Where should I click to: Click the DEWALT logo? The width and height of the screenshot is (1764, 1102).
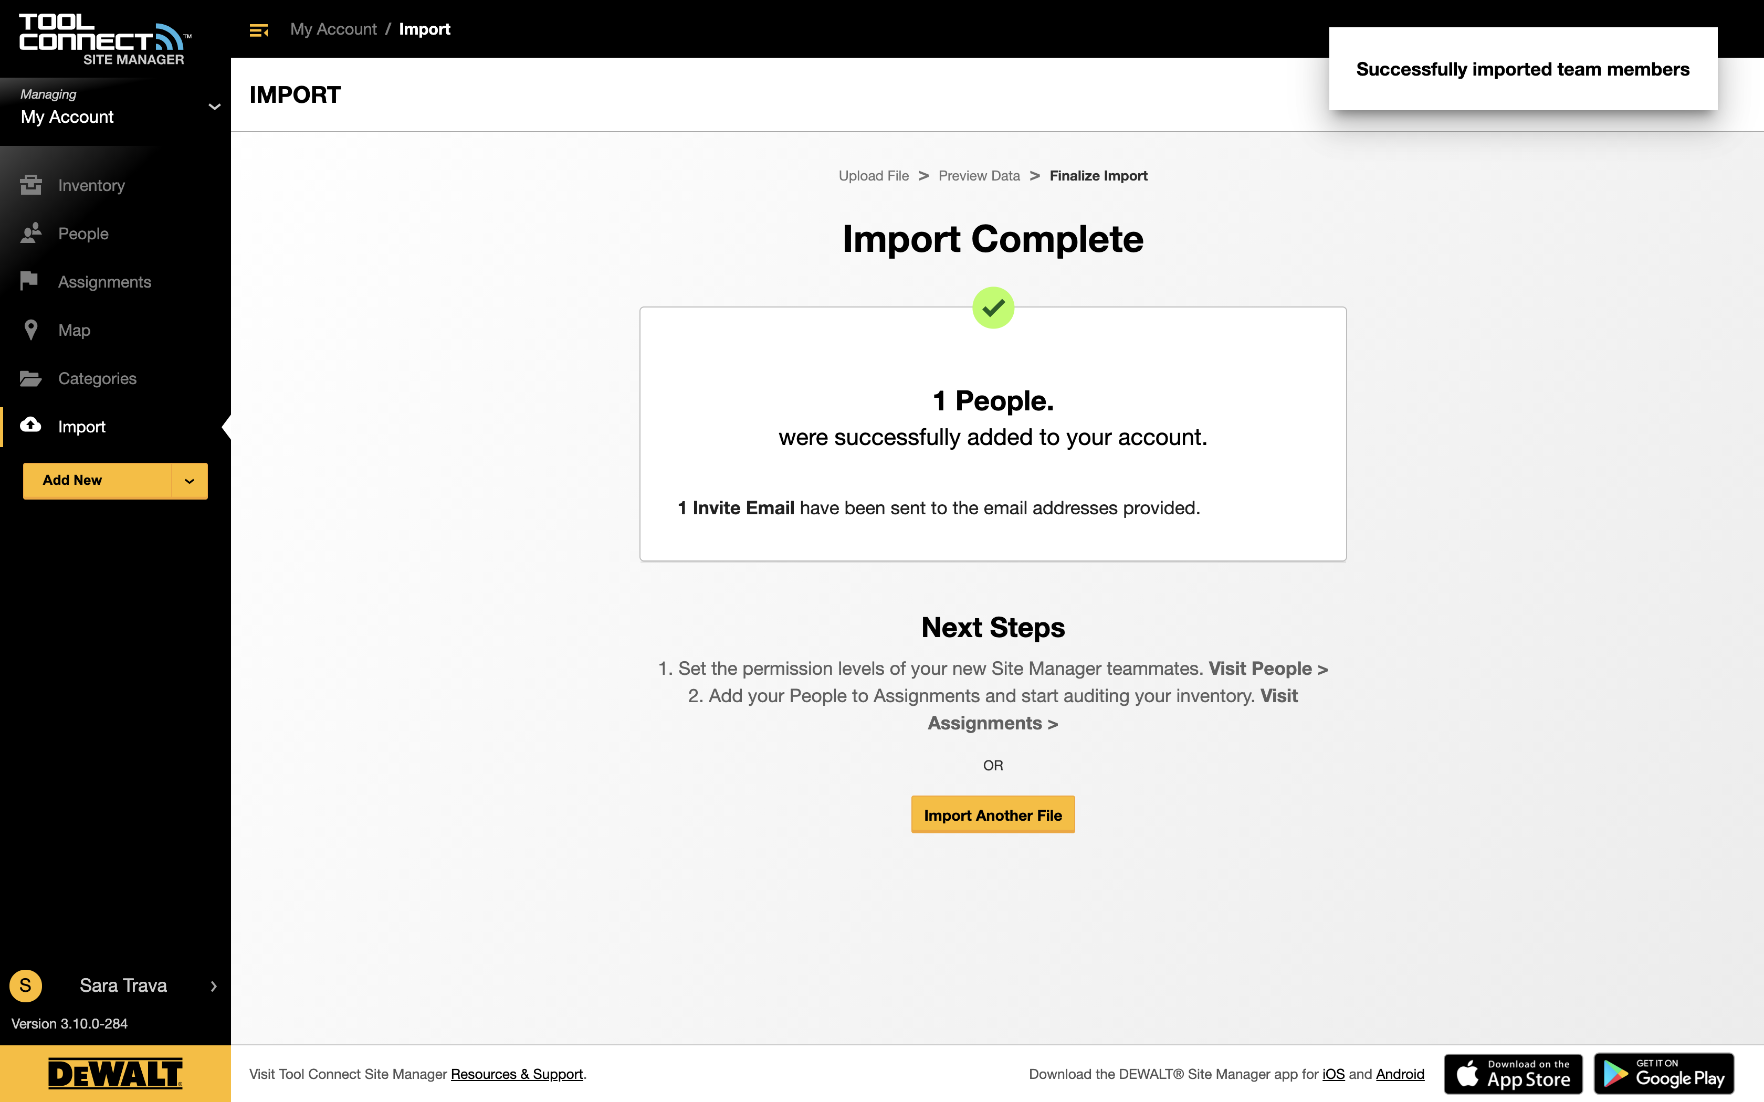point(115,1073)
